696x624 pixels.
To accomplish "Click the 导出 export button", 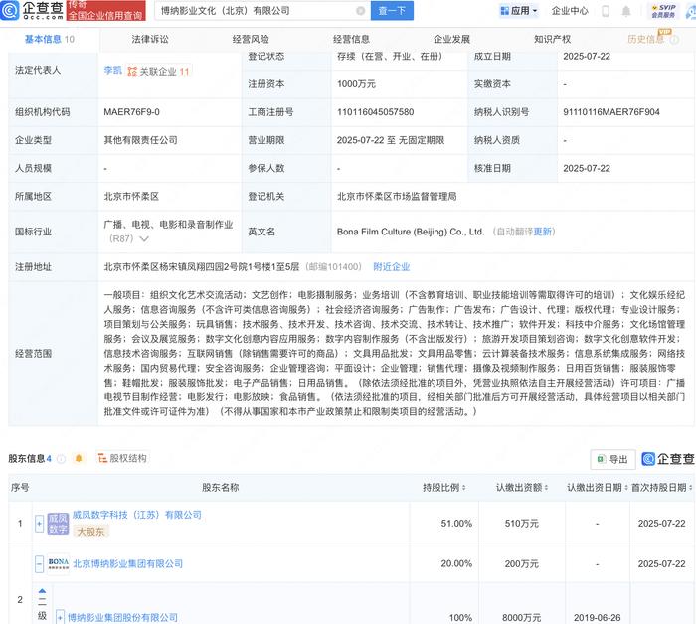I will coord(612,459).
